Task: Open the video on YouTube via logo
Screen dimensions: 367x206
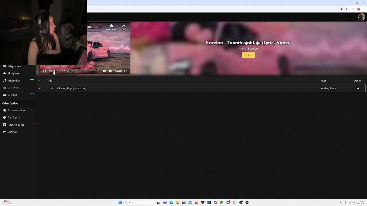Action: pos(118,71)
